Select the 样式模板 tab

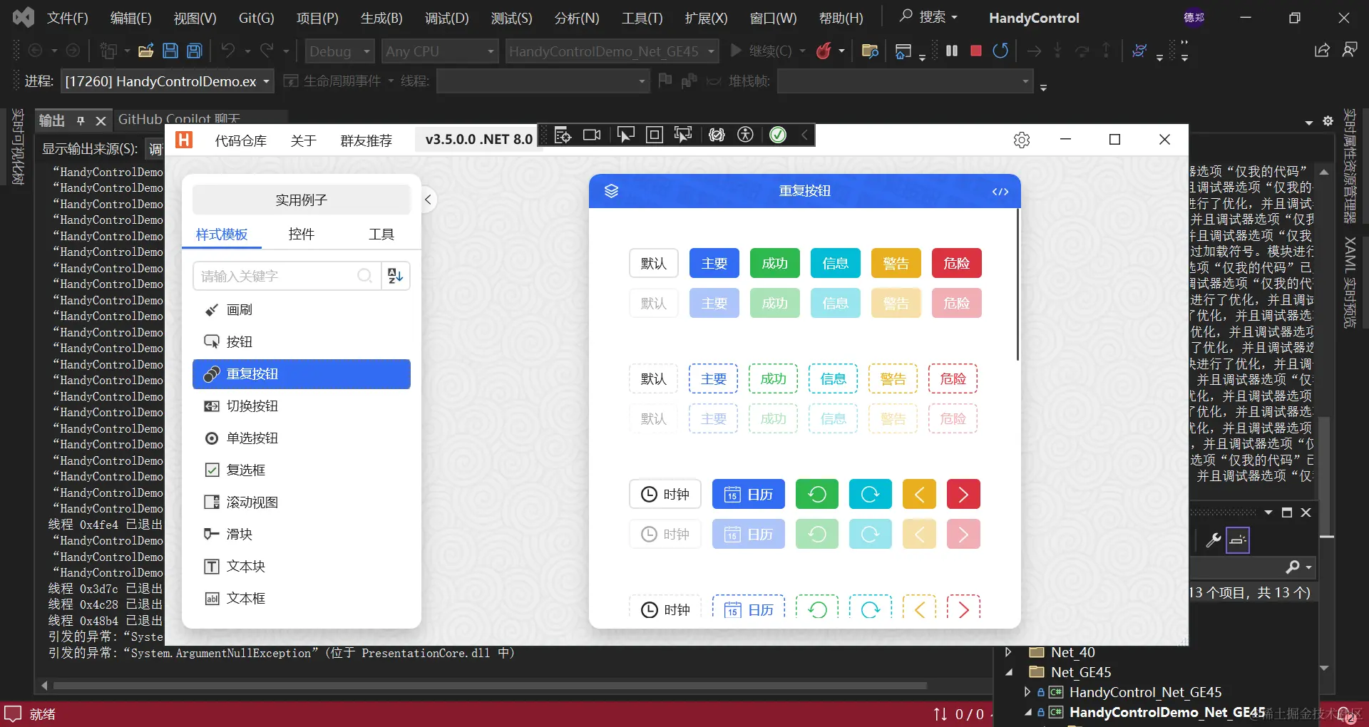[222, 234]
